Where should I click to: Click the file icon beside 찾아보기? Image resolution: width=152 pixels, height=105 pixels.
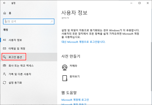(x=65, y=78)
